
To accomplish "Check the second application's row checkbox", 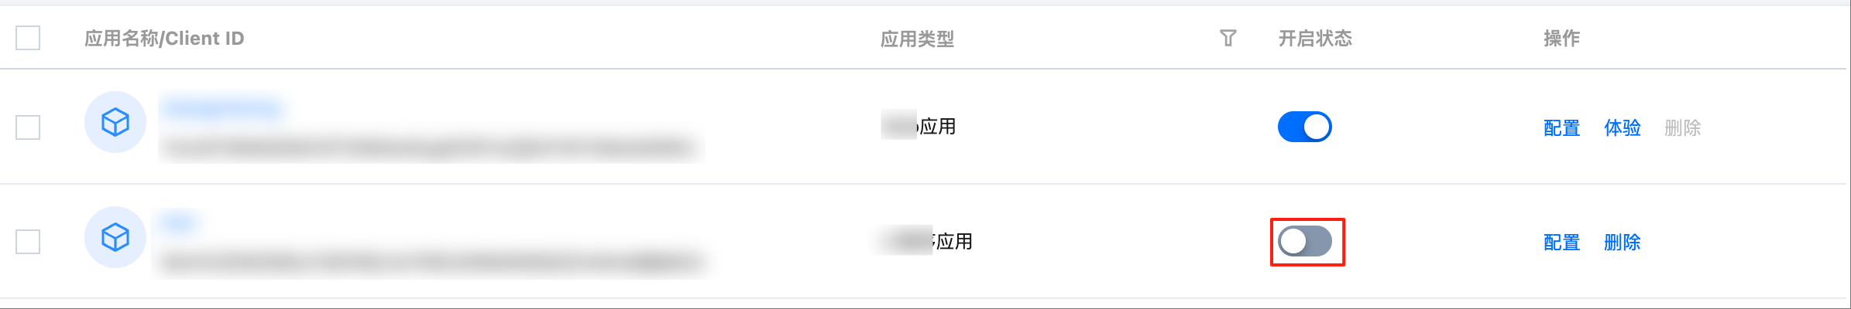I will [28, 242].
